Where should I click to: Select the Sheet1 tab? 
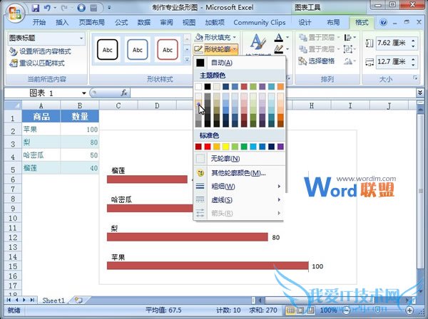[x=53, y=300]
